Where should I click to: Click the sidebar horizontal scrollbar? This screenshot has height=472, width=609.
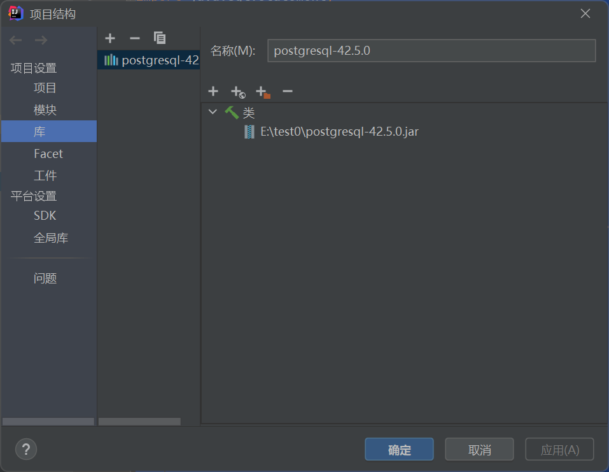[x=48, y=422]
